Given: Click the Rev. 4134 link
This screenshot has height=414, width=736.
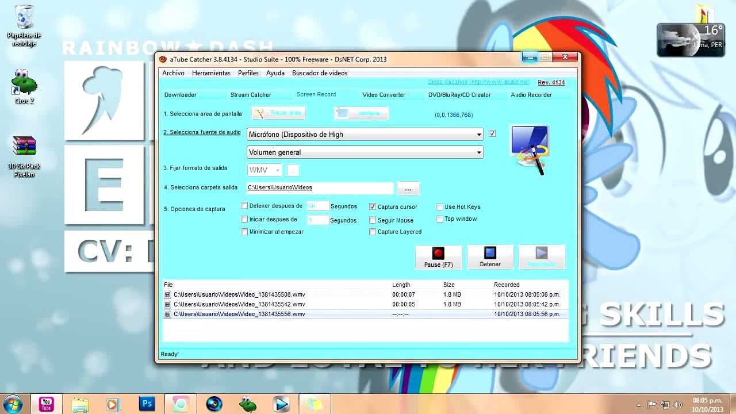Looking at the screenshot, I should click(x=551, y=82).
